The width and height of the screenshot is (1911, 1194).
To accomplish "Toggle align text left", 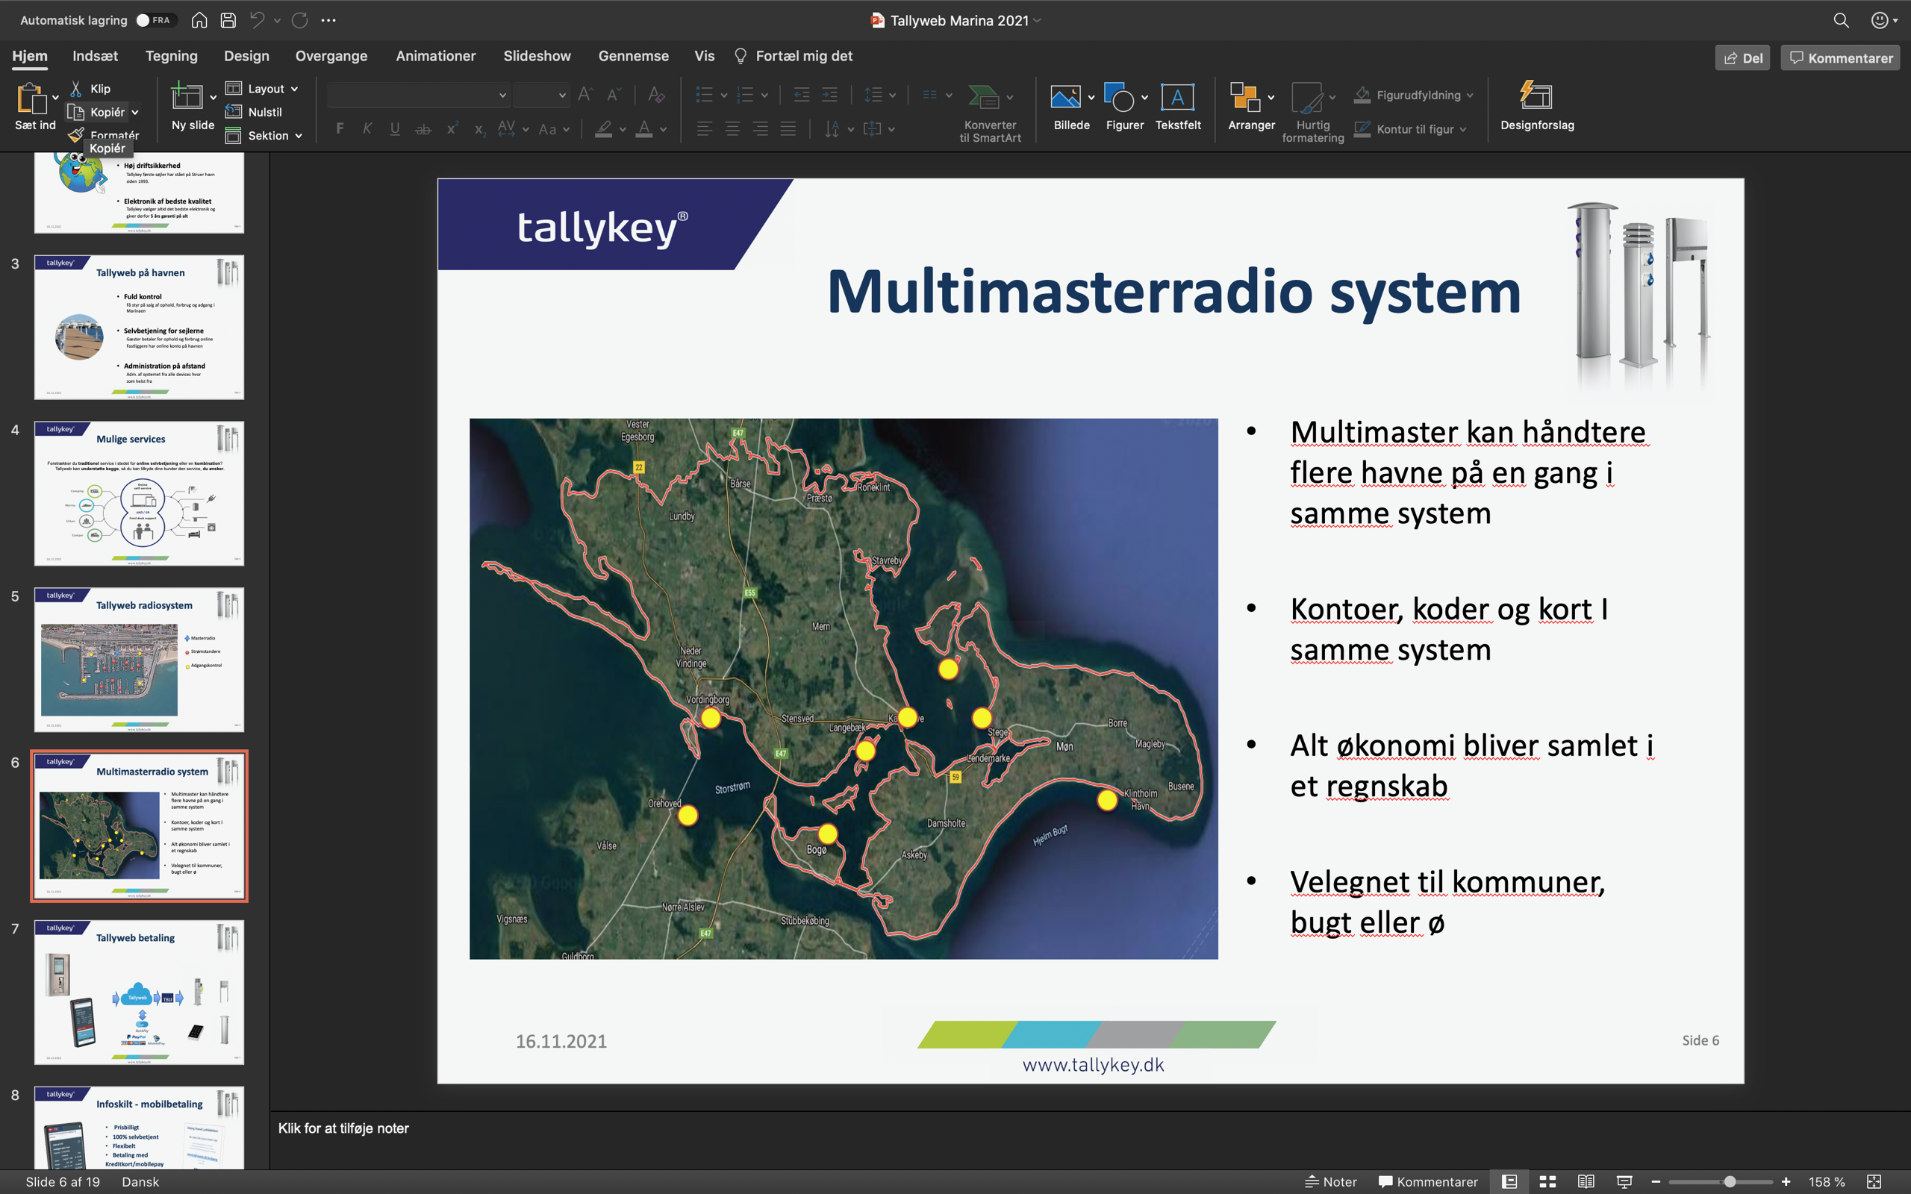I will pyautogui.click(x=705, y=128).
